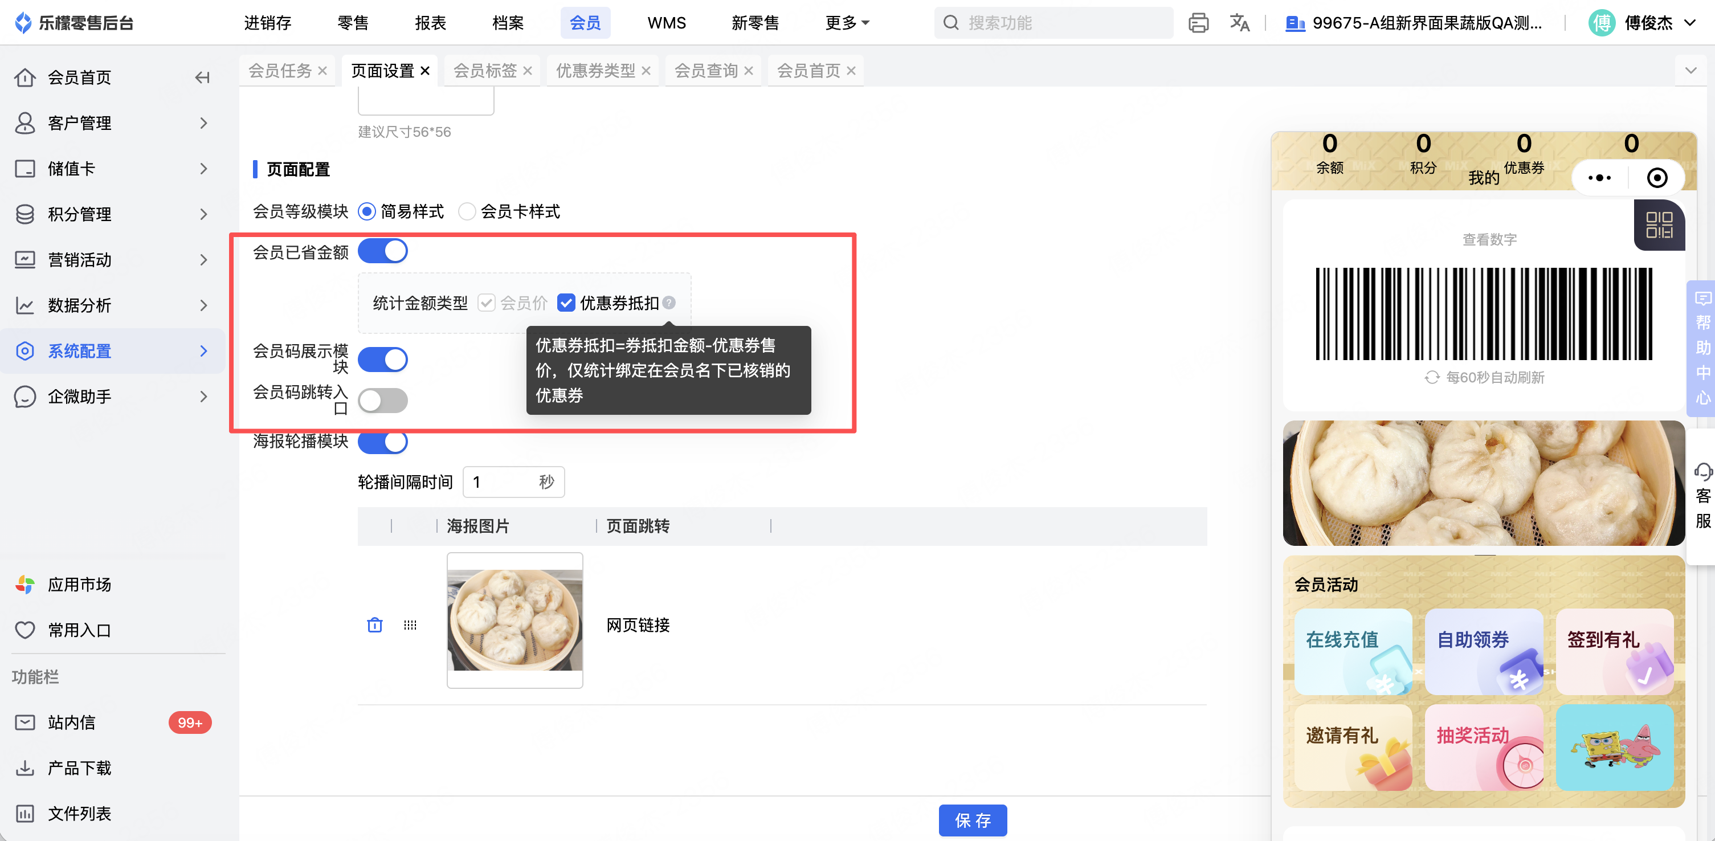The image size is (1715, 841).
Task: Click help icon next to 优惠券抵扣
Action: click(x=669, y=303)
